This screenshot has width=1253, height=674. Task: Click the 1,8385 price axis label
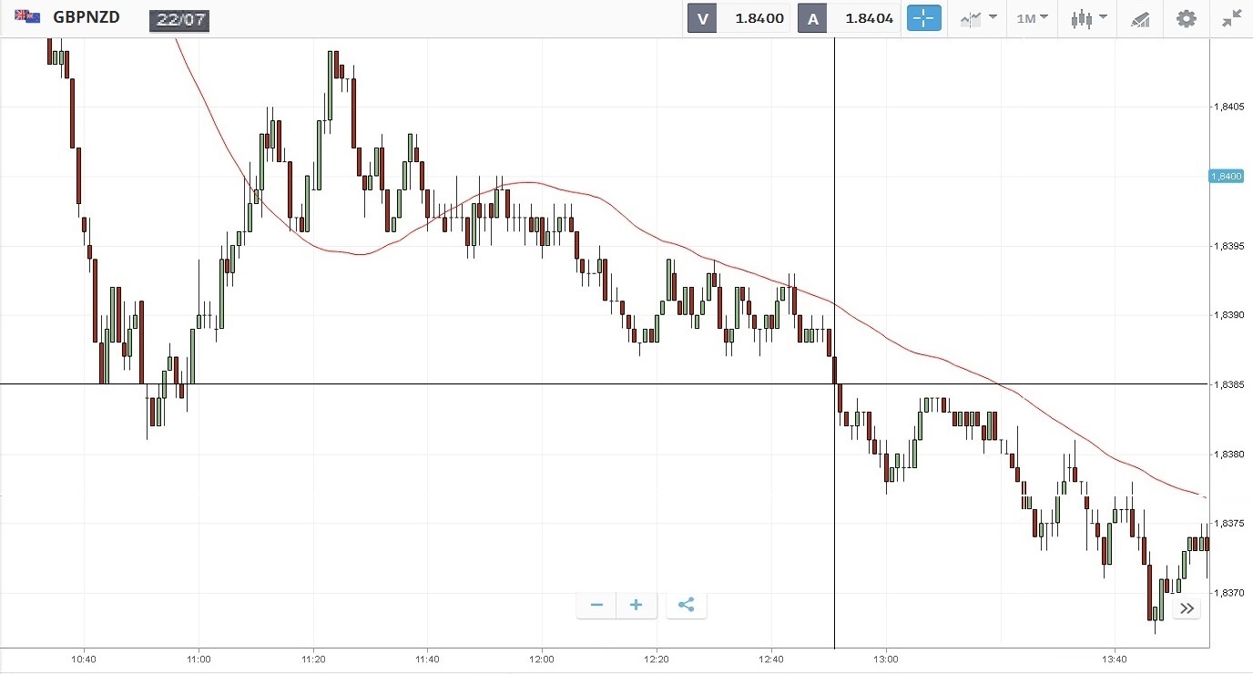pos(1228,385)
